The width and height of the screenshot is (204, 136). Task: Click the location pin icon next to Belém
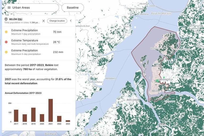pos(6,19)
